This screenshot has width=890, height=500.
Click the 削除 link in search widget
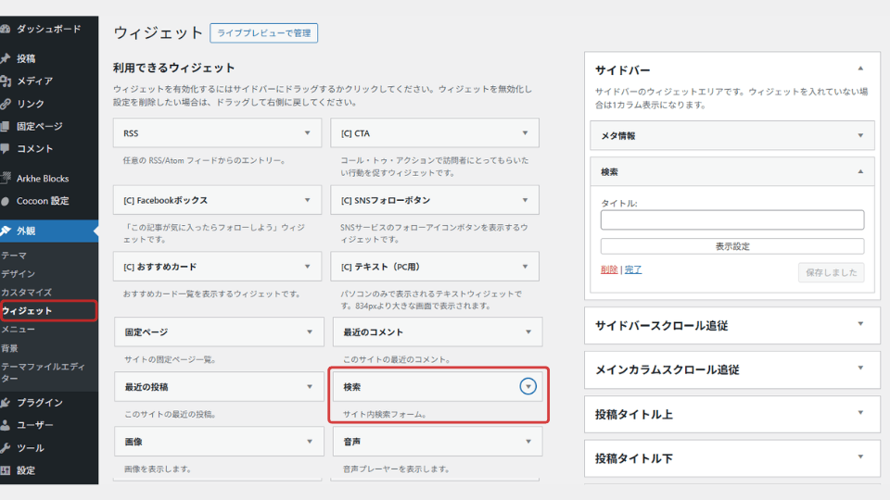point(608,269)
